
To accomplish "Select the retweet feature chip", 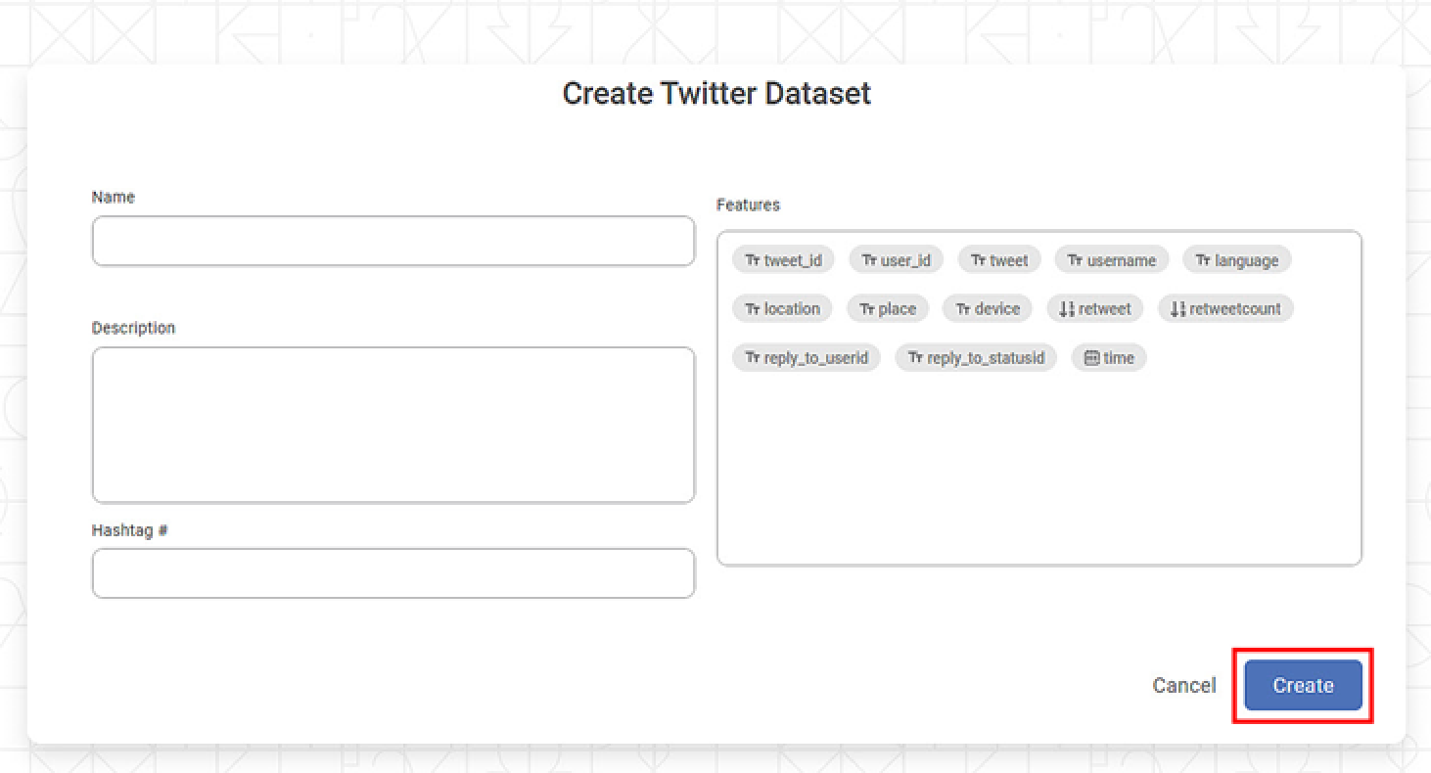I will point(1094,308).
